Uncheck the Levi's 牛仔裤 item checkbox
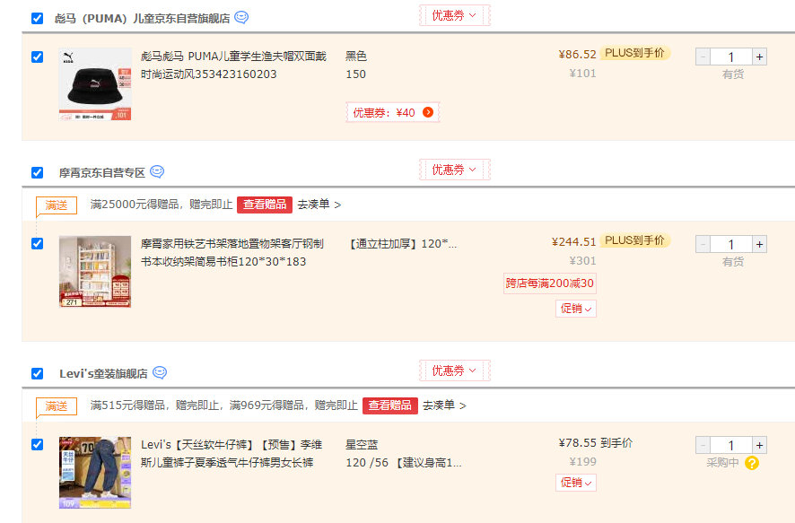 (x=37, y=444)
